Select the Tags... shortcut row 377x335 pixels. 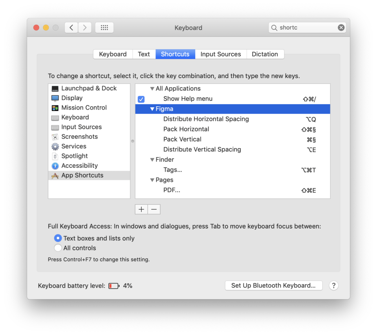[x=232, y=170]
